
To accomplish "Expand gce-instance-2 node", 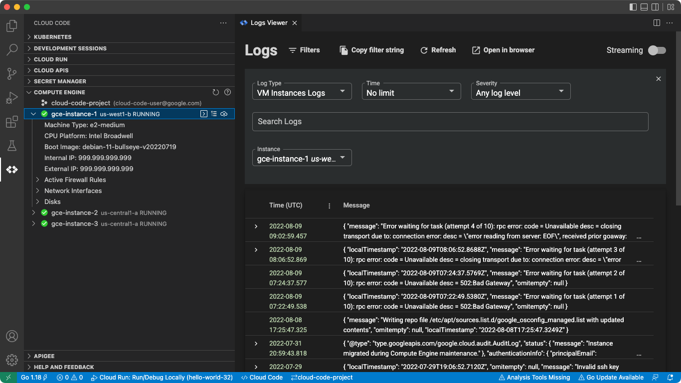I will (33, 212).
